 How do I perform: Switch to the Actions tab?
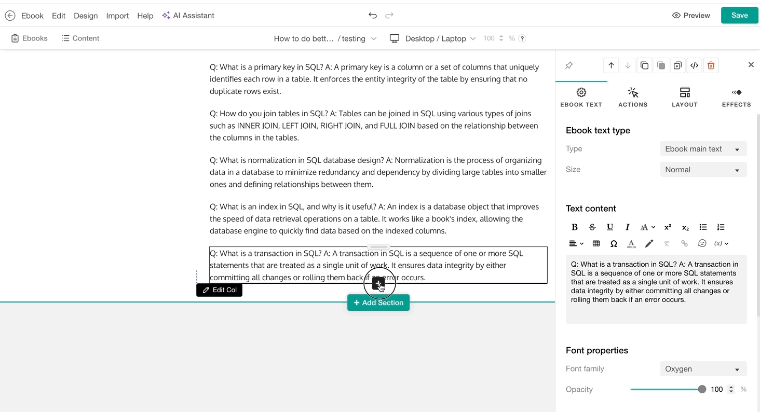633,97
